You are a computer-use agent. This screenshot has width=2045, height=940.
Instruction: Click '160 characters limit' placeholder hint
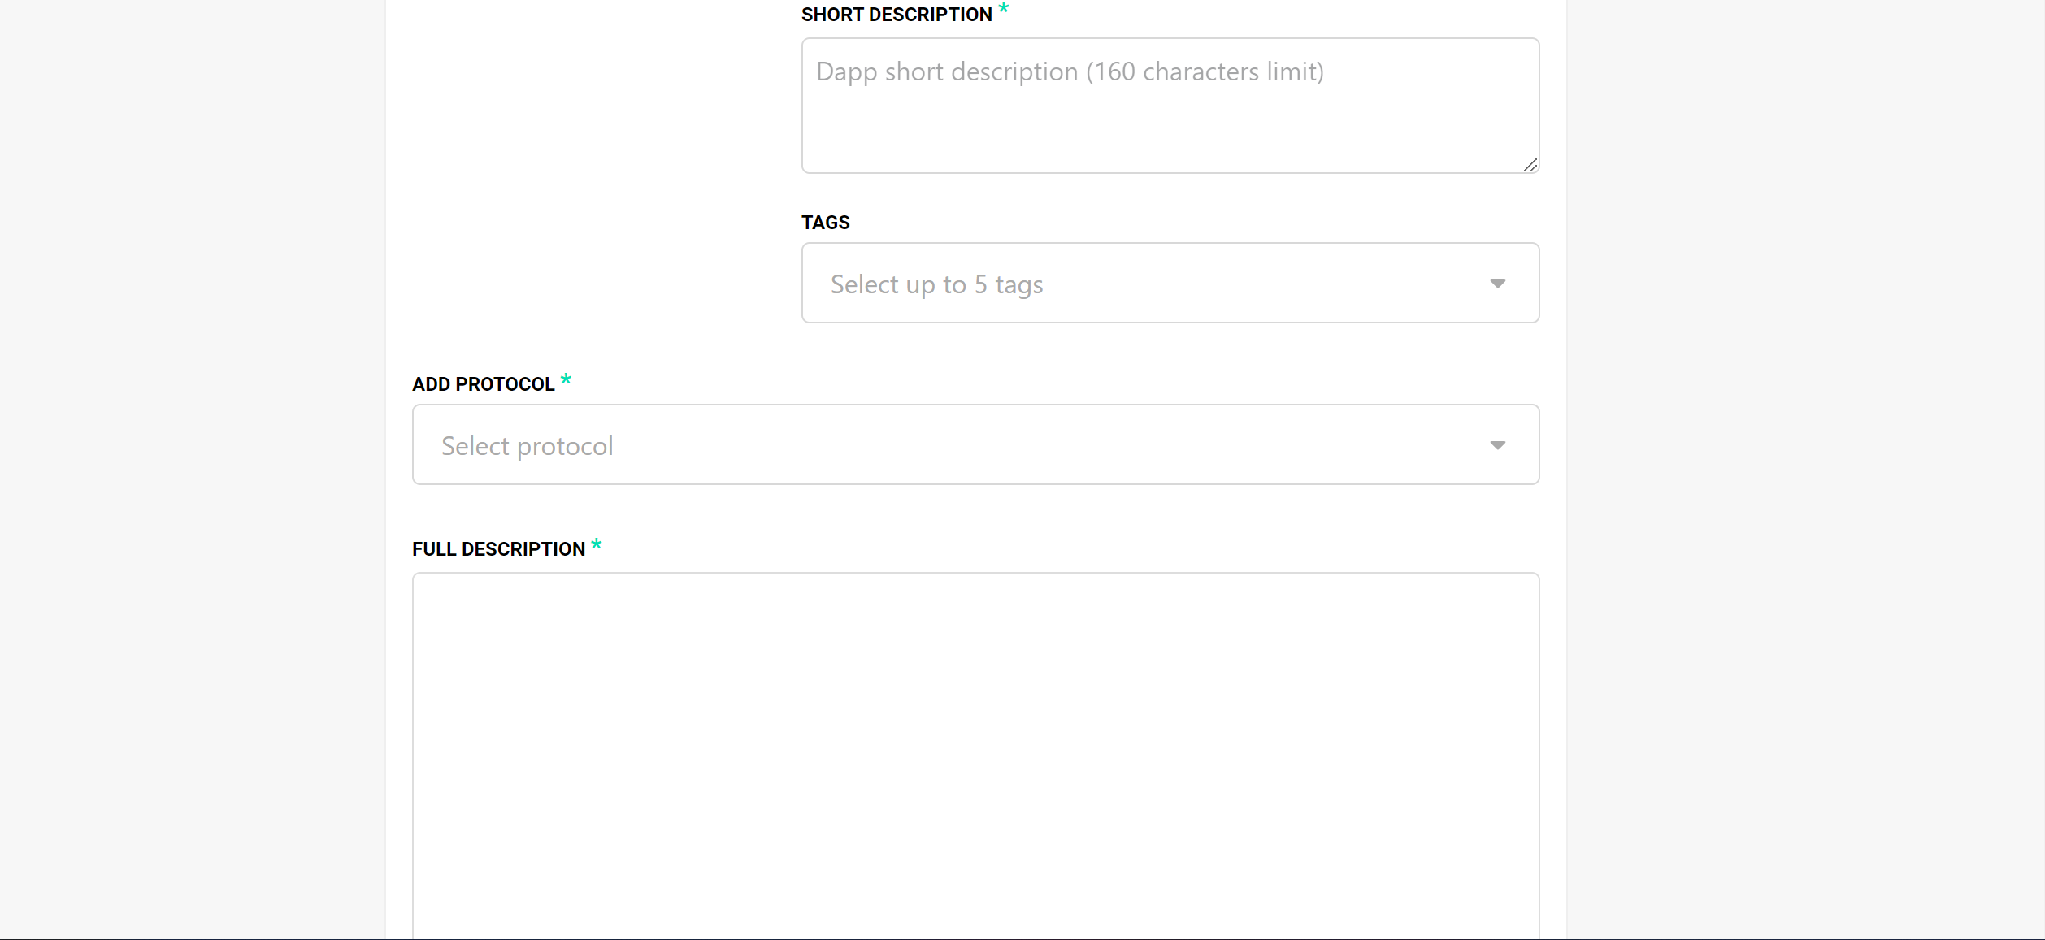tap(1205, 72)
